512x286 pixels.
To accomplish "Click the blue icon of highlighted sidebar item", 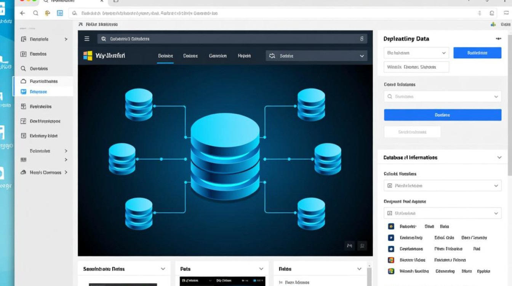I will tap(23, 92).
